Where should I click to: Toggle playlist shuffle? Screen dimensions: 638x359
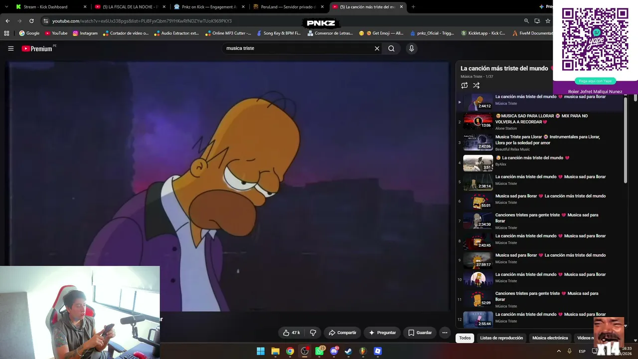477,85
